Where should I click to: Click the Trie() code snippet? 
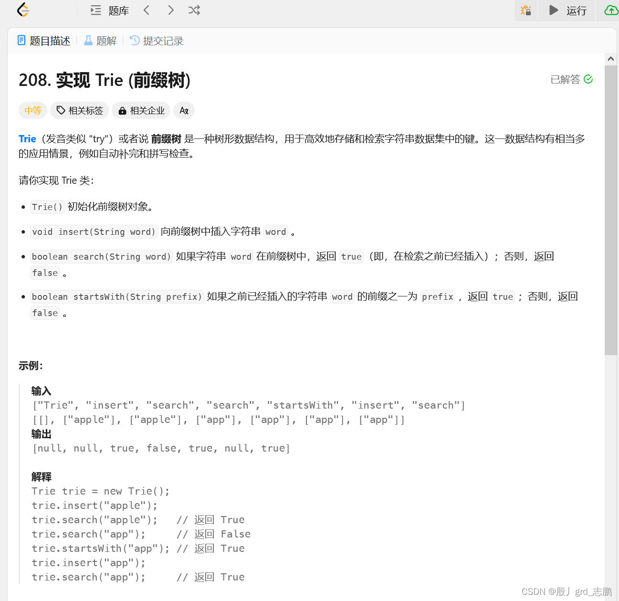click(x=47, y=207)
